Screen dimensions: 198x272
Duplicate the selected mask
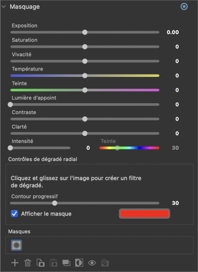pos(66,263)
